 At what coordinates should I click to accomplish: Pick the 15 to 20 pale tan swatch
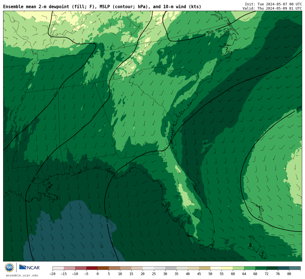click(x=137, y=268)
